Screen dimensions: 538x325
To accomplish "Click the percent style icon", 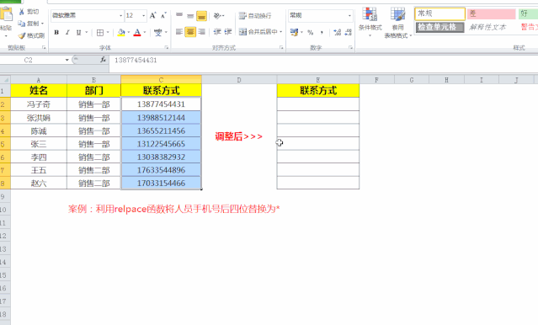I will (311, 32).
